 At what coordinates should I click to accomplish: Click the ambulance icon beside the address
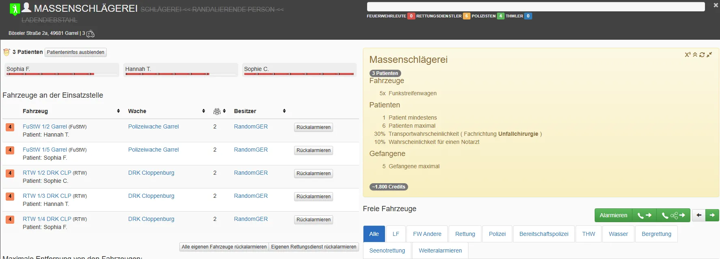click(x=90, y=34)
